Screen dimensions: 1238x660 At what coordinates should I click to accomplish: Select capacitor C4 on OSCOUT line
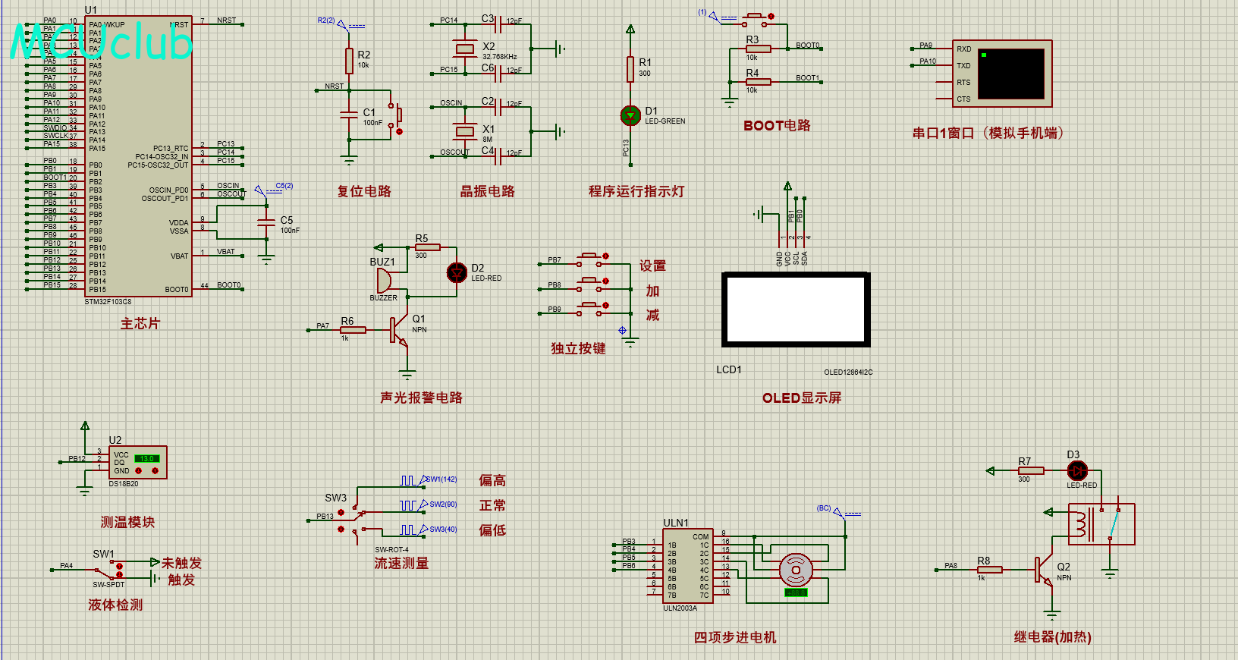498,156
